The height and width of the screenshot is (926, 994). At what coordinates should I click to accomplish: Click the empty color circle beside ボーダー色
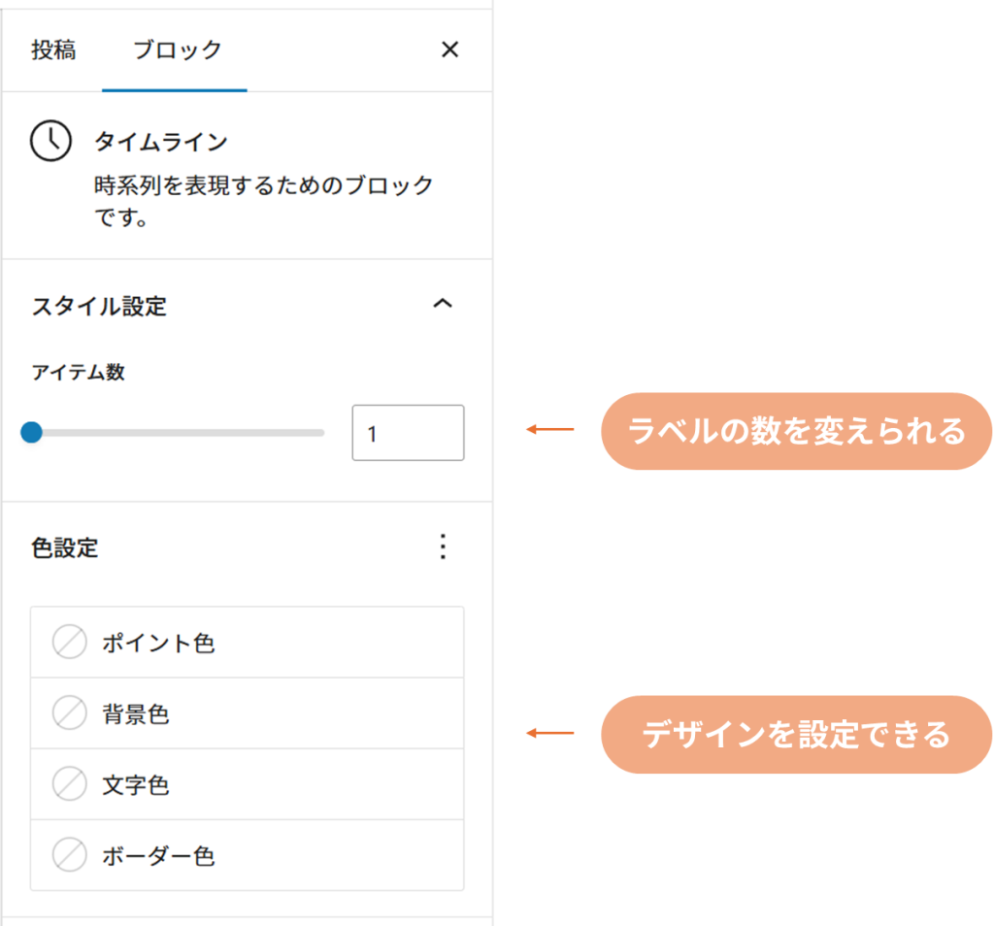pyautogui.click(x=70, y=856)
